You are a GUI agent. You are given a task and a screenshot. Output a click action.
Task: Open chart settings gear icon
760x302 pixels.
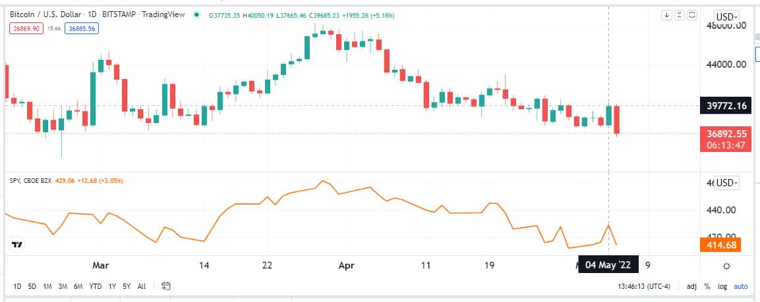(x=726, y=266)
